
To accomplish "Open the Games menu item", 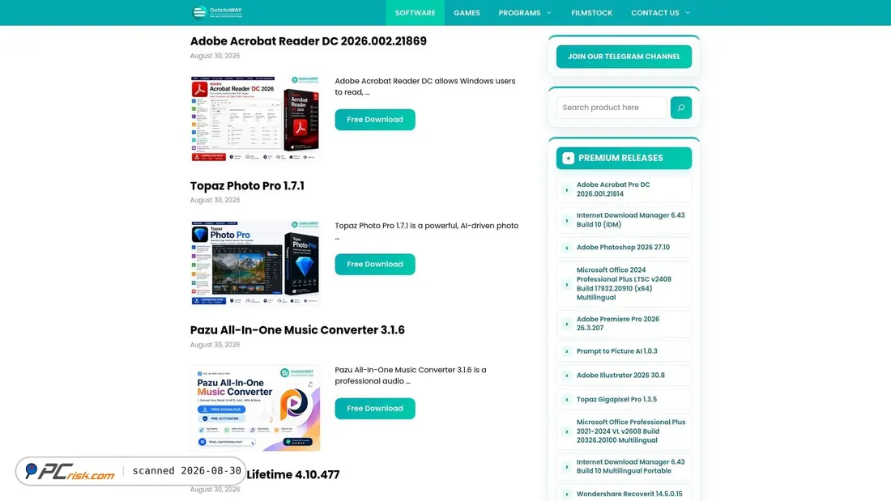I will tap(467, 12).
